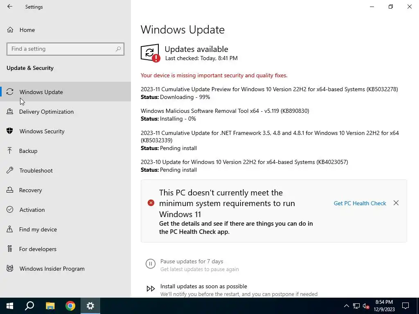The height and width of the screenshot is (314, 419).
Task: Click the Home house icon
Action: coord(10,30)
